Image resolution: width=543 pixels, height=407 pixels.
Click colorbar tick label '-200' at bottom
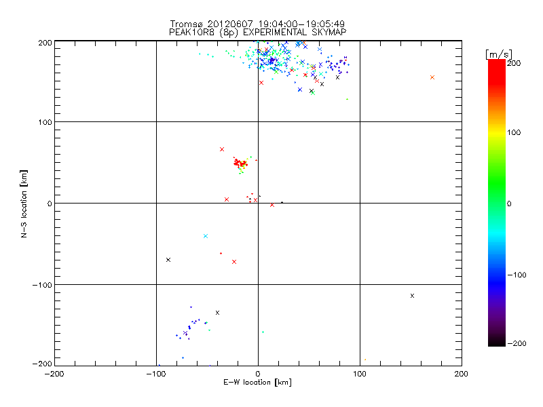coord(517,344)
